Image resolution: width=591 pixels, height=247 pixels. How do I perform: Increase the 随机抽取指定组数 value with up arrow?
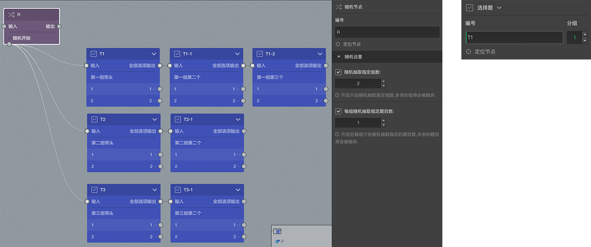coord(383,81)
